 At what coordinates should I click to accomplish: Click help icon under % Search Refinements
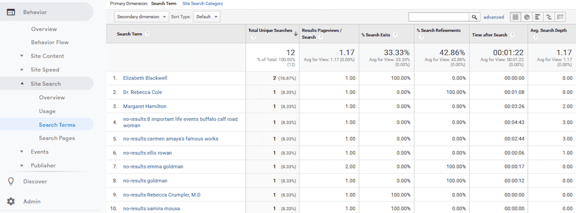[x=421, y=37]
